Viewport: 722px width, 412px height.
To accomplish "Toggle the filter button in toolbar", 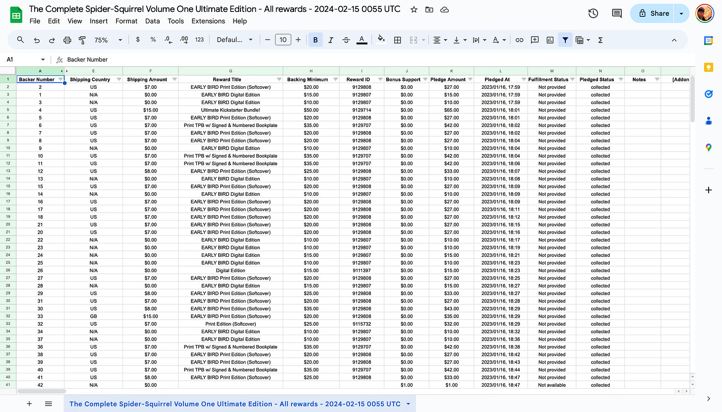I will tap(565, 40).
